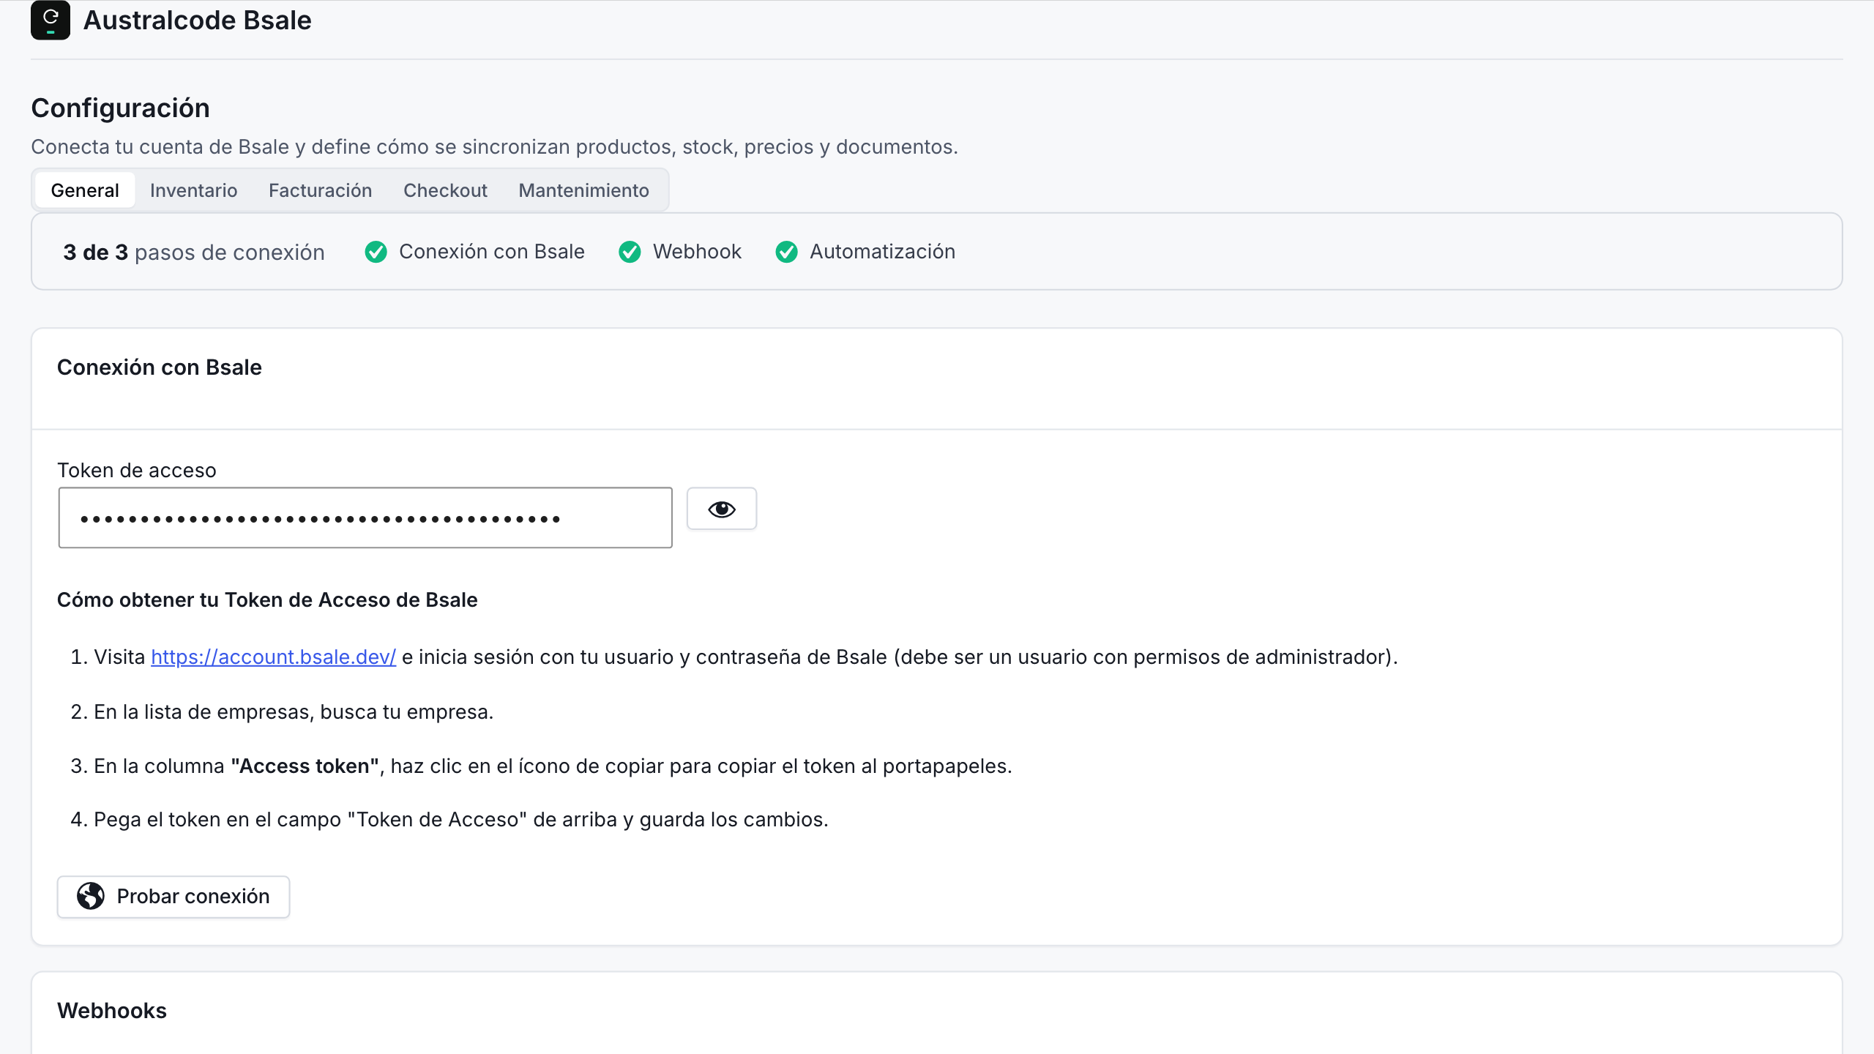Click step 2 'En la lista de empresas'
Screen dimensions: 1874x1054
294,711
